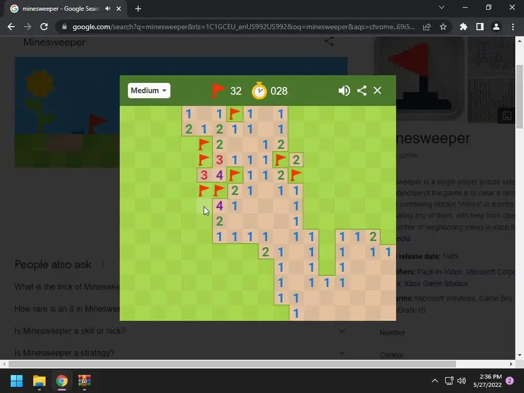The image size is (524, 393).
Task: Open Minesweeper flag thumbnail image
Action: point(419,78)
